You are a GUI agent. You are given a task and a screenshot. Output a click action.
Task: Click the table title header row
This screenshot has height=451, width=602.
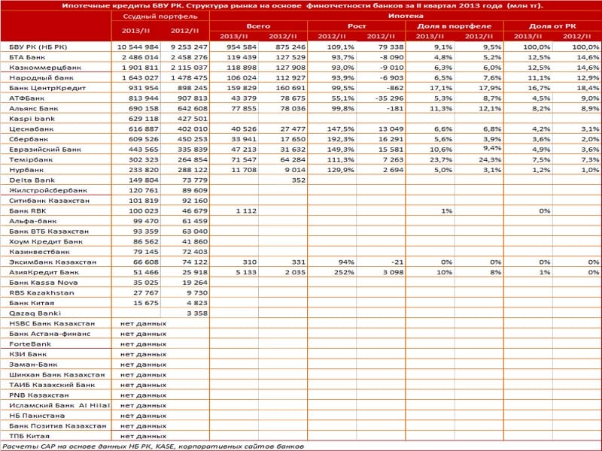[x=301, y=5]
